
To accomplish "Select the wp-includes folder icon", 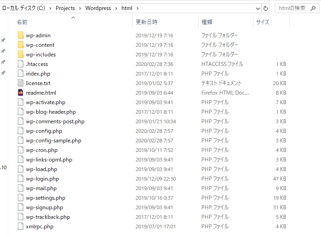I will click(x=21, y=55).
